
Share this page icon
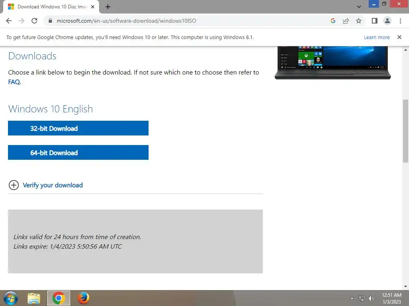pos(346,21)
